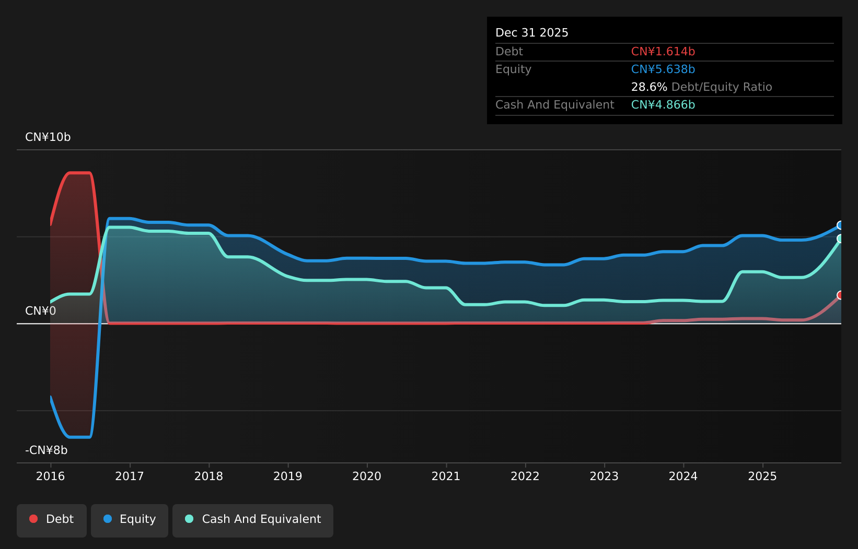
Task: Click the CN¥0 y-axis label
Action: coord(41,311)
